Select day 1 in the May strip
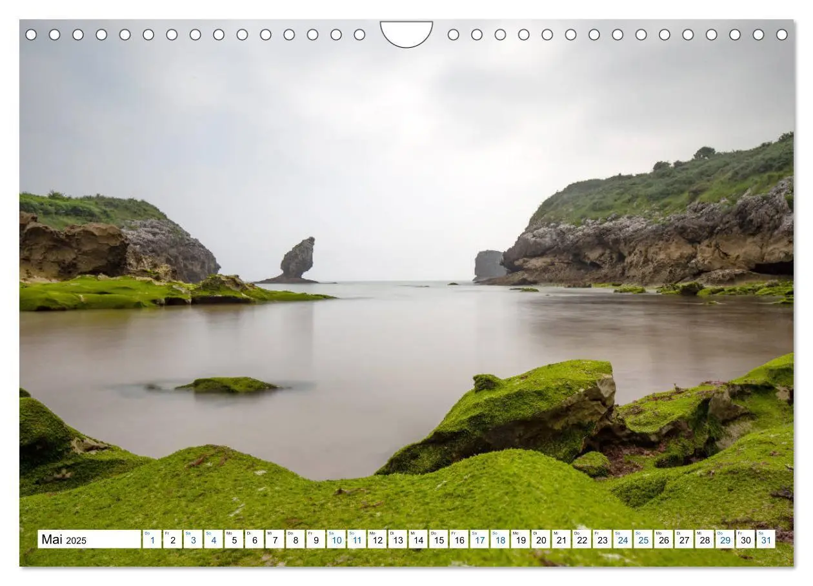The height and width of the screenshot is (586, 813). [152, 540]
